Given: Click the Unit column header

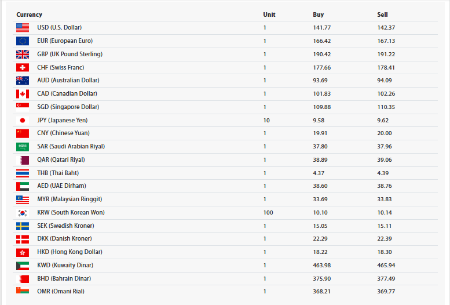Looking at the screenshot, I should tap(269, 14).
